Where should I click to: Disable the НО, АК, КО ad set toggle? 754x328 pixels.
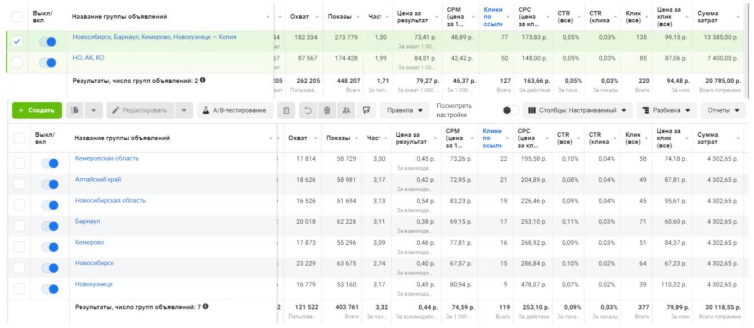pos(47,62)
